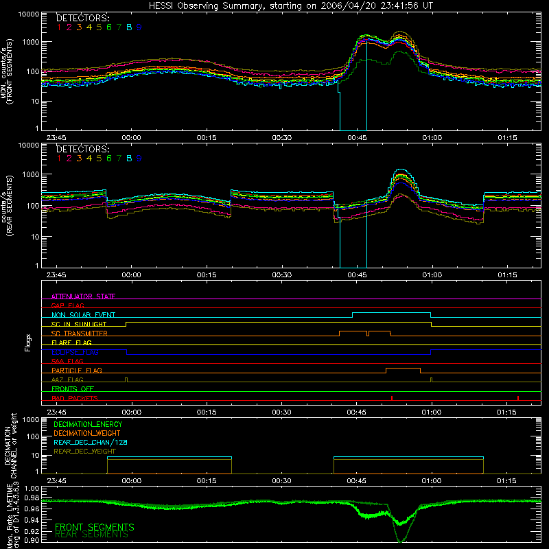Click the SAA_FLAG label
This screenshot has width=549, height=549.
[x=67, y=361]
